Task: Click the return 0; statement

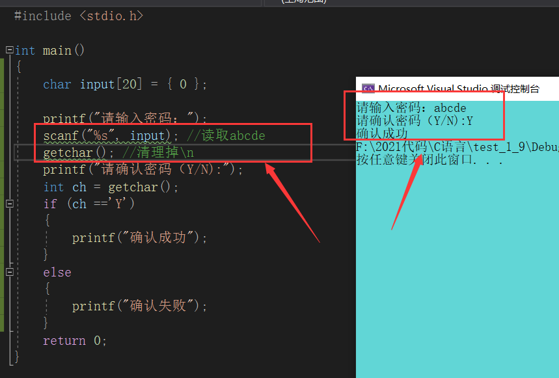Action: 75,340
